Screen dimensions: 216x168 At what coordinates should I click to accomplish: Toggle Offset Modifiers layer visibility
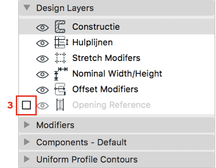pyautogui.click(x=42, y=90)
